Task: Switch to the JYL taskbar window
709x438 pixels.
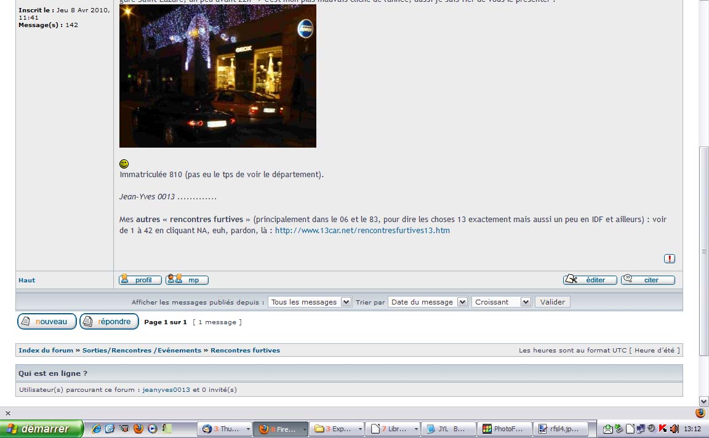Action: [x=449, y=429]
